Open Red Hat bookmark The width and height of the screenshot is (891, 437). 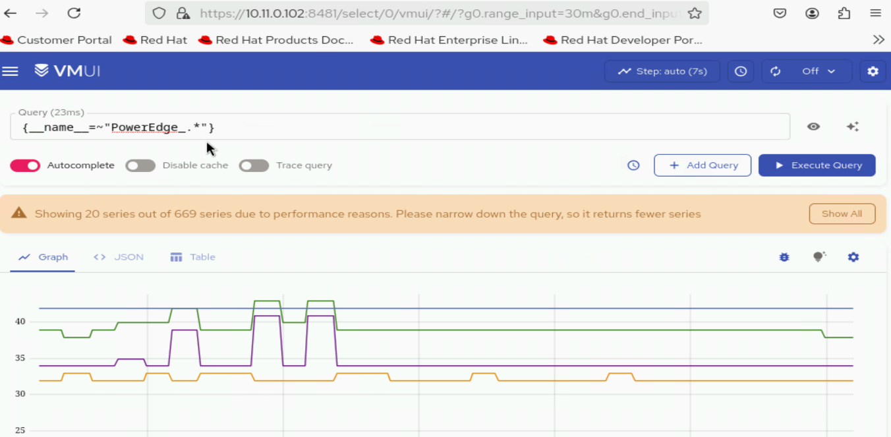tap(156, 40)
